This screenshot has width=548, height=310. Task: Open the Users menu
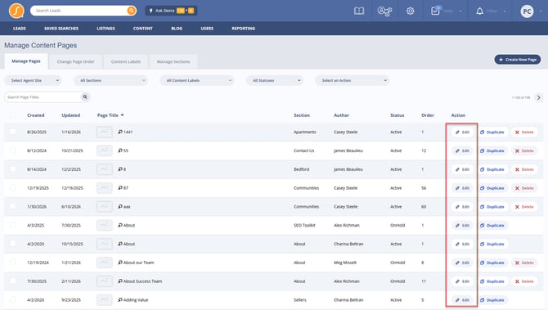pyautogui.click(x=207, y=29)
